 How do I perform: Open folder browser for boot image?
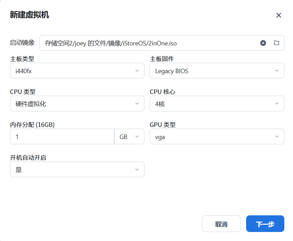point(276,43)
